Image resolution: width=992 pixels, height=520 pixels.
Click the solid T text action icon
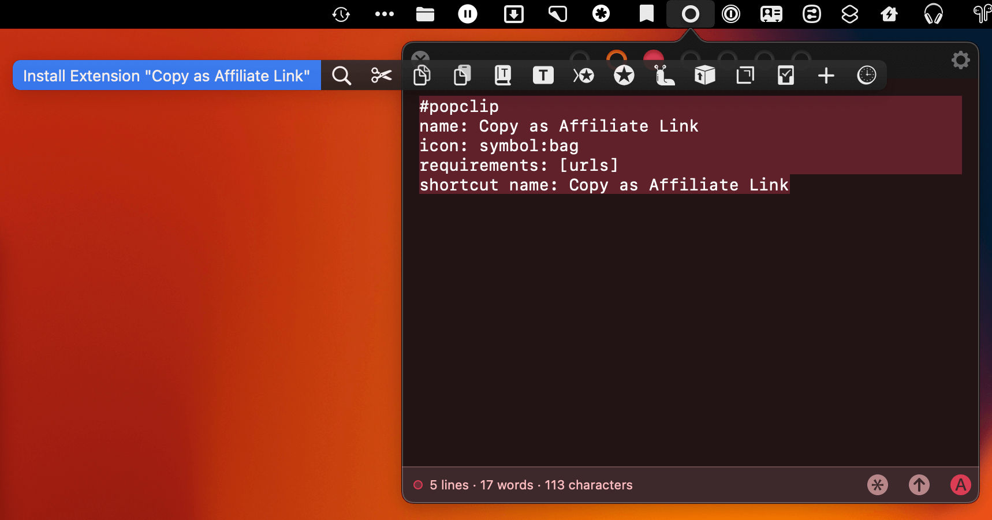point(543,76)
